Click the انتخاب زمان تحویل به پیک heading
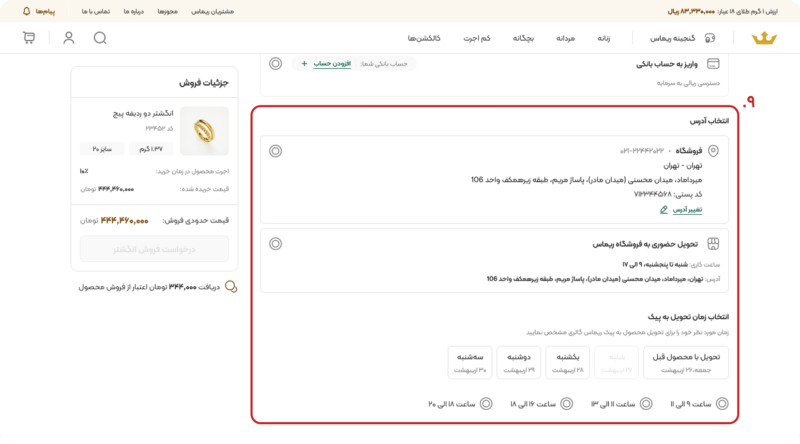The width and height of the screenshot is (800, 444). point(688,317)
